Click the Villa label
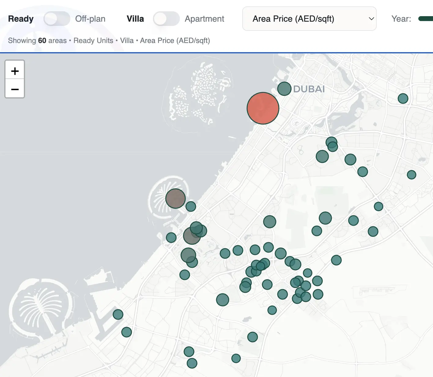The image size is (433, 377). tap(135, 19)
